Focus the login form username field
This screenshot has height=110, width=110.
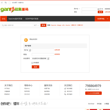point(43,50)
